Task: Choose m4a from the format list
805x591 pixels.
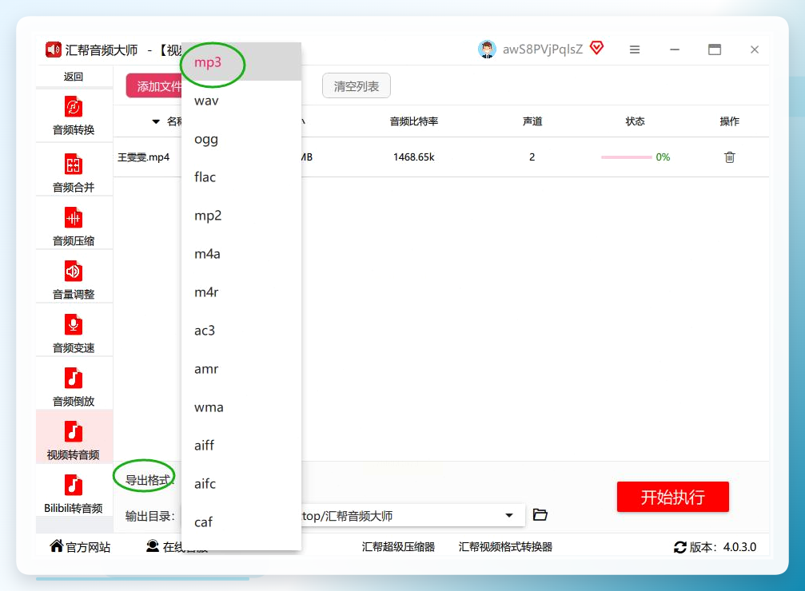Action: (241, 254)
